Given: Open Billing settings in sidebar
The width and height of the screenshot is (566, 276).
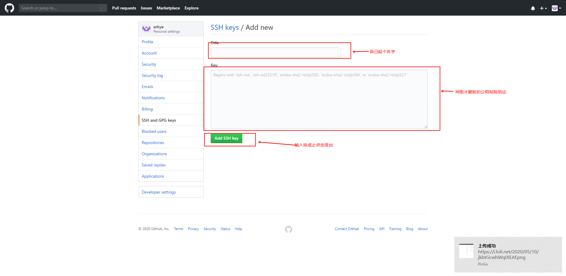Looking at the screenshot, I should (x=171, y=109).
